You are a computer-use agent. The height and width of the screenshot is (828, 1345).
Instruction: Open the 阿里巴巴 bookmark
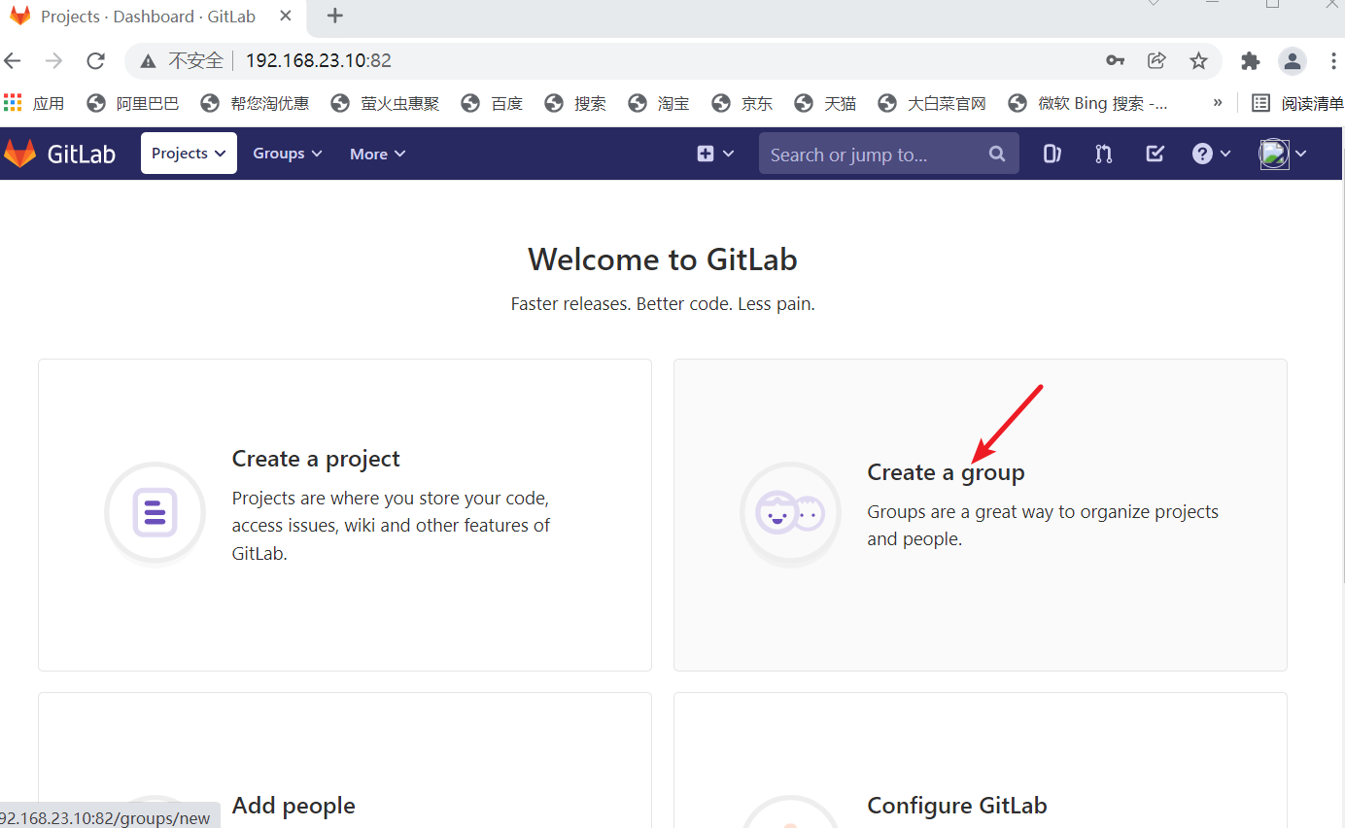133,103
